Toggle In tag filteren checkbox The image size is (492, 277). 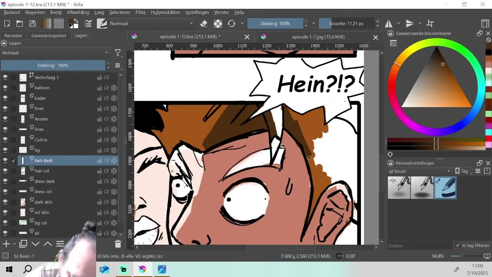[458, 245]
